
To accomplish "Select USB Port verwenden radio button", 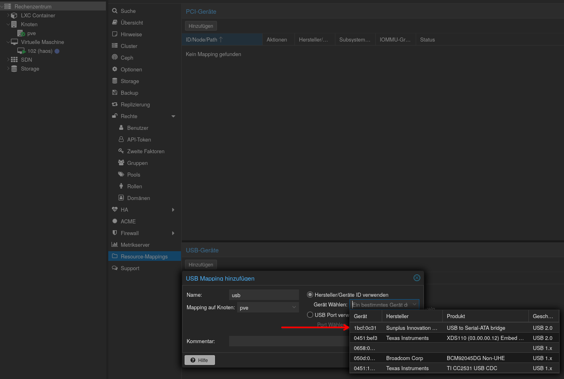I will pyautogui.click(x=310, y=315).
